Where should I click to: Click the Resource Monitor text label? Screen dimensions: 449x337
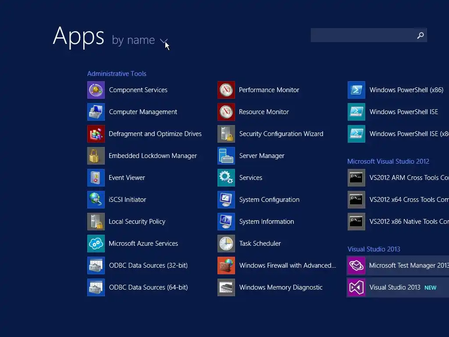[x=264, y=112]
